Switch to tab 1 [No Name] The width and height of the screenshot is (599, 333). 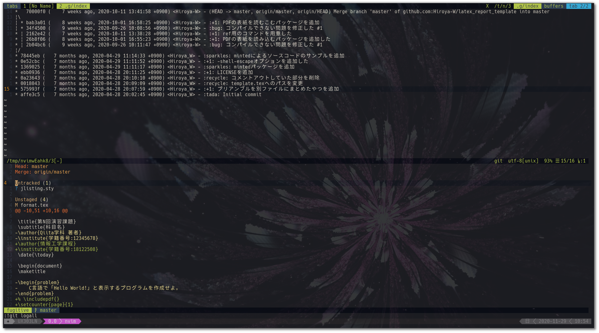(x=38, y=6)
